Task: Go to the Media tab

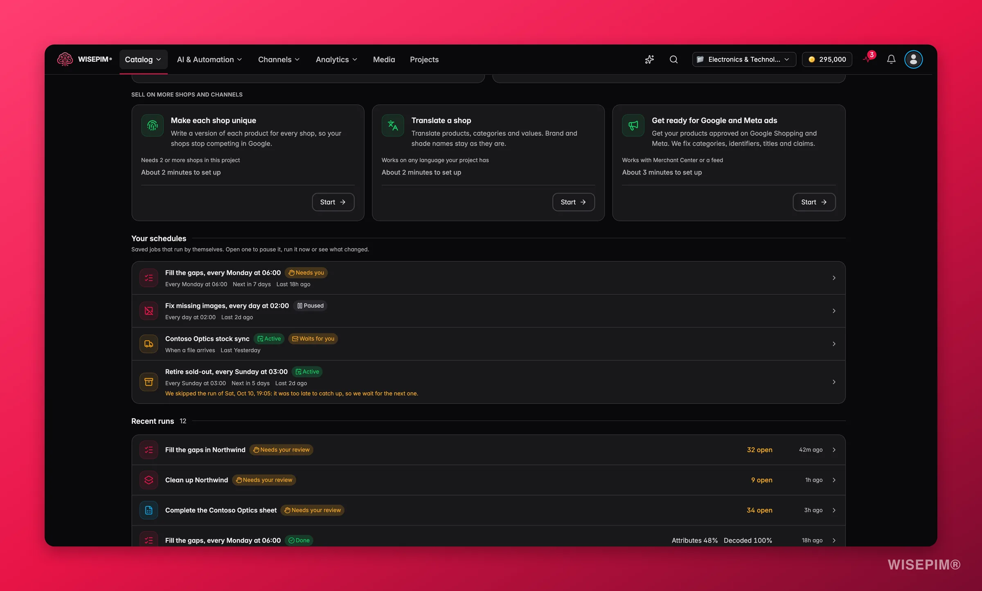Action: click(x=384, y=59)
